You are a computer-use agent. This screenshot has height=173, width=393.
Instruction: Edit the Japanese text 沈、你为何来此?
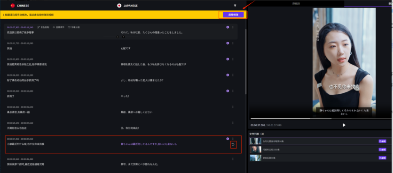pyautogui.click(x=130, y=128)
